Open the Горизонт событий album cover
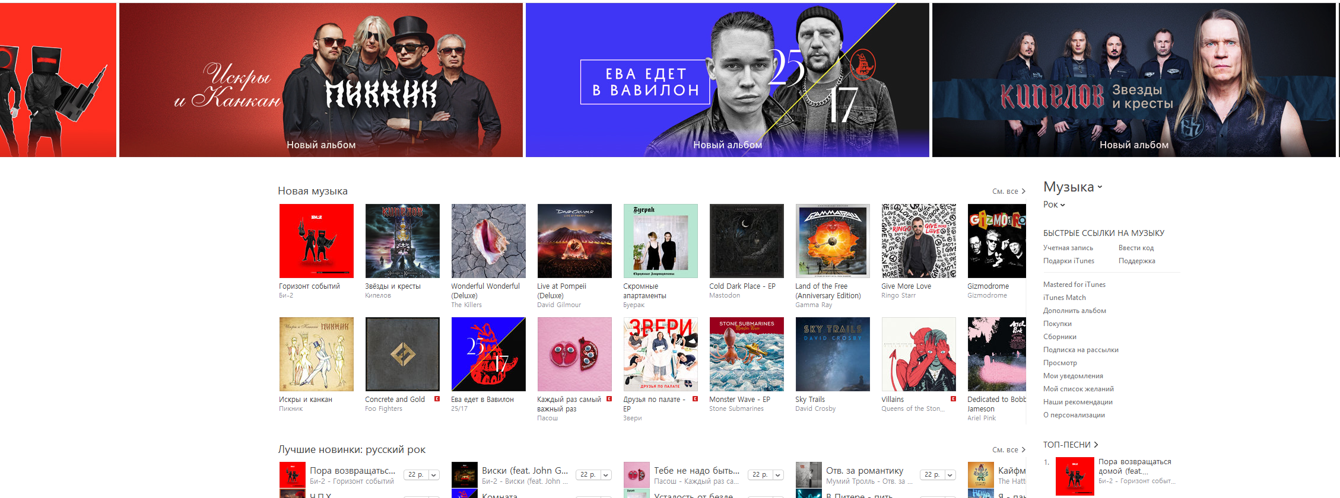This screenshot has height=498, width=1340. coord(316,241)
